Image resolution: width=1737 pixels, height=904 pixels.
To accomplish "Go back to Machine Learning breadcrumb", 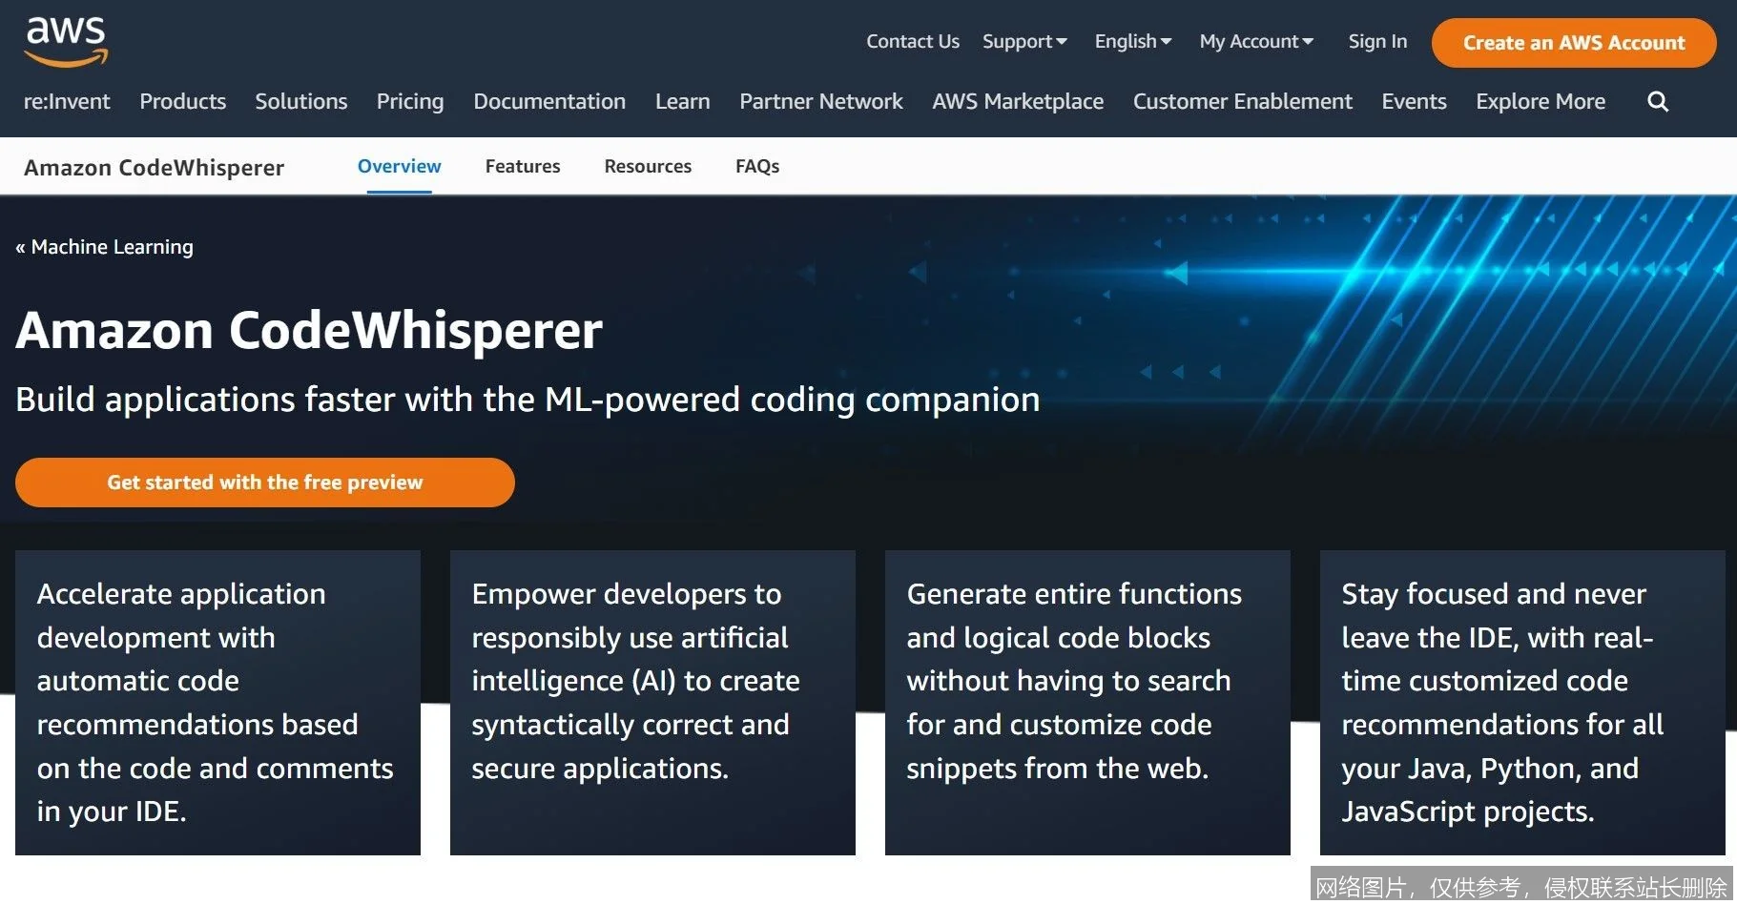I will click(104, 247).
